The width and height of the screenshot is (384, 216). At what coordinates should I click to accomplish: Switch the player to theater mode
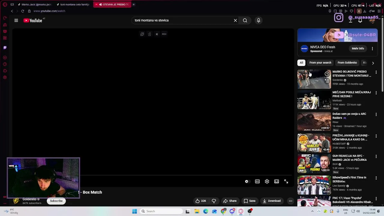(277, 181)
